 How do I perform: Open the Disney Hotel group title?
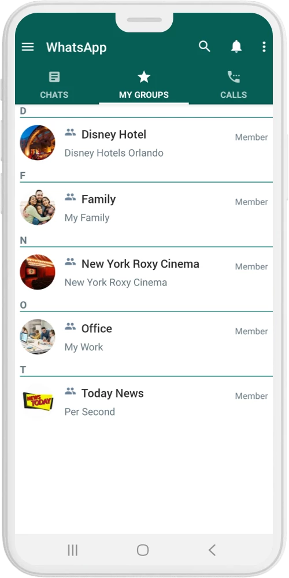[x=114, y=135]
